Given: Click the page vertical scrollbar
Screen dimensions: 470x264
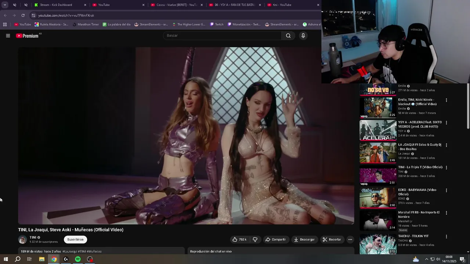Looking at the screenshot, I should [468, 106].
